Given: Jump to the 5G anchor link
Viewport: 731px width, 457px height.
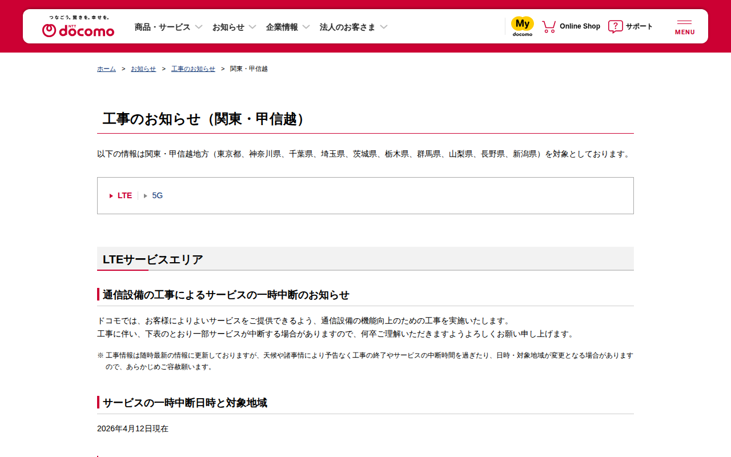Looking at the screenshot, I should click(x=158, y=195).
